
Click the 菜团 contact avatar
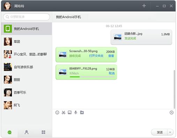tap(8, 42)
